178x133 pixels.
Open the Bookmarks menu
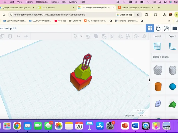(x=42, y=2)
